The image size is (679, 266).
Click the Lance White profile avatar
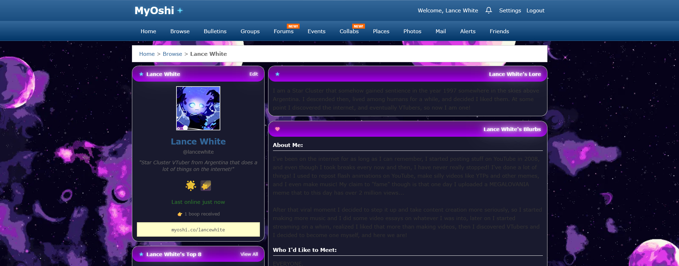tap(198, 108)
